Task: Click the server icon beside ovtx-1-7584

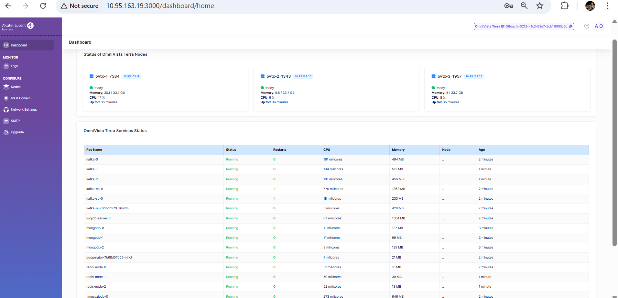Action: click(x=92, y=76)
